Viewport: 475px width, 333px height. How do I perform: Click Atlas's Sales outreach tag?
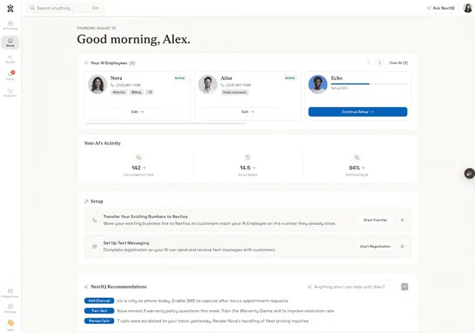[x=234, y=92]
